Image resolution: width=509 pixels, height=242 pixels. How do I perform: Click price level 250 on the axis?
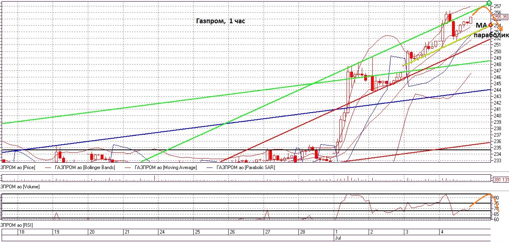pyautogui.click(x=497, y=51)
